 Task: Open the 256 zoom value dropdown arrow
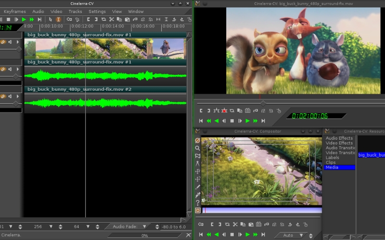[51, 227]
